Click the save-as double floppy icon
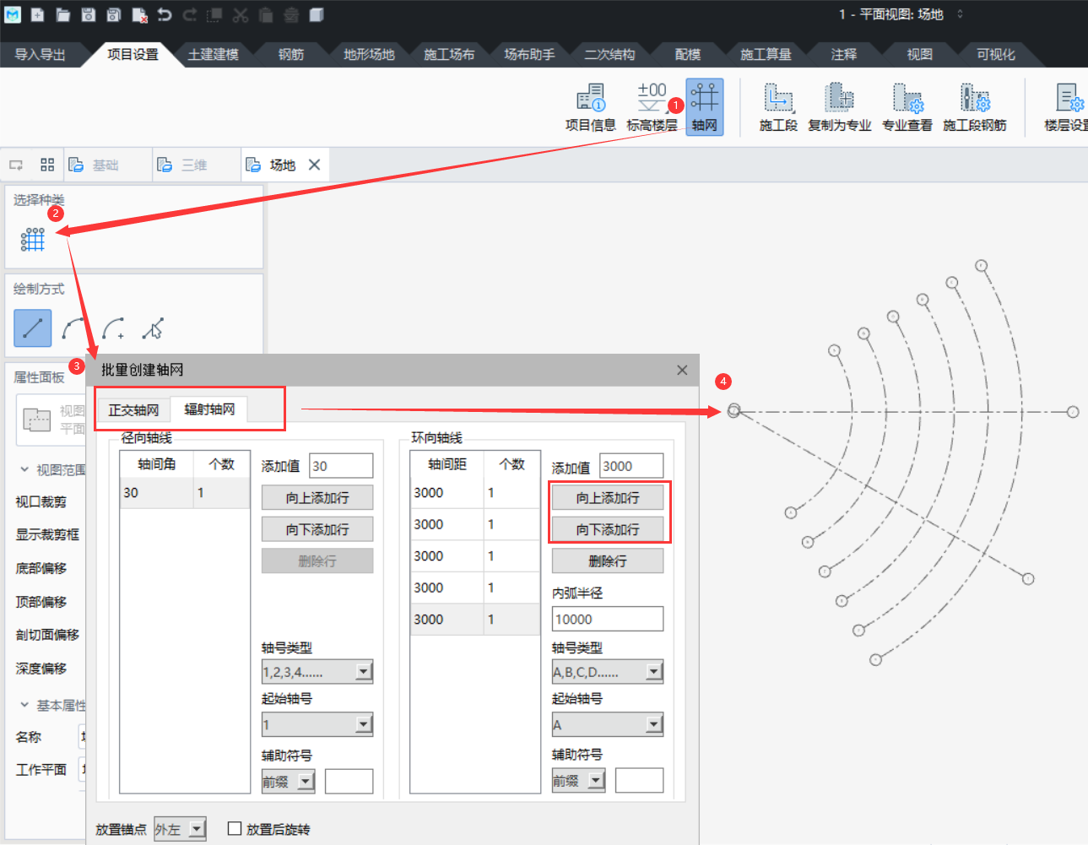The width and height of the screenshot is (1088, 845). click(x=113, y=14)
